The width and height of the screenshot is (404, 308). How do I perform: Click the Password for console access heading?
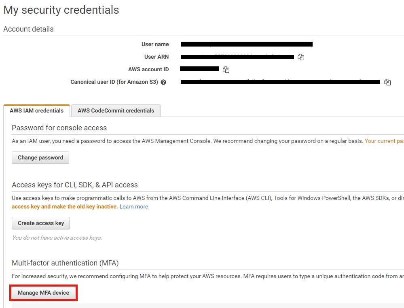(x=59, y=128)
